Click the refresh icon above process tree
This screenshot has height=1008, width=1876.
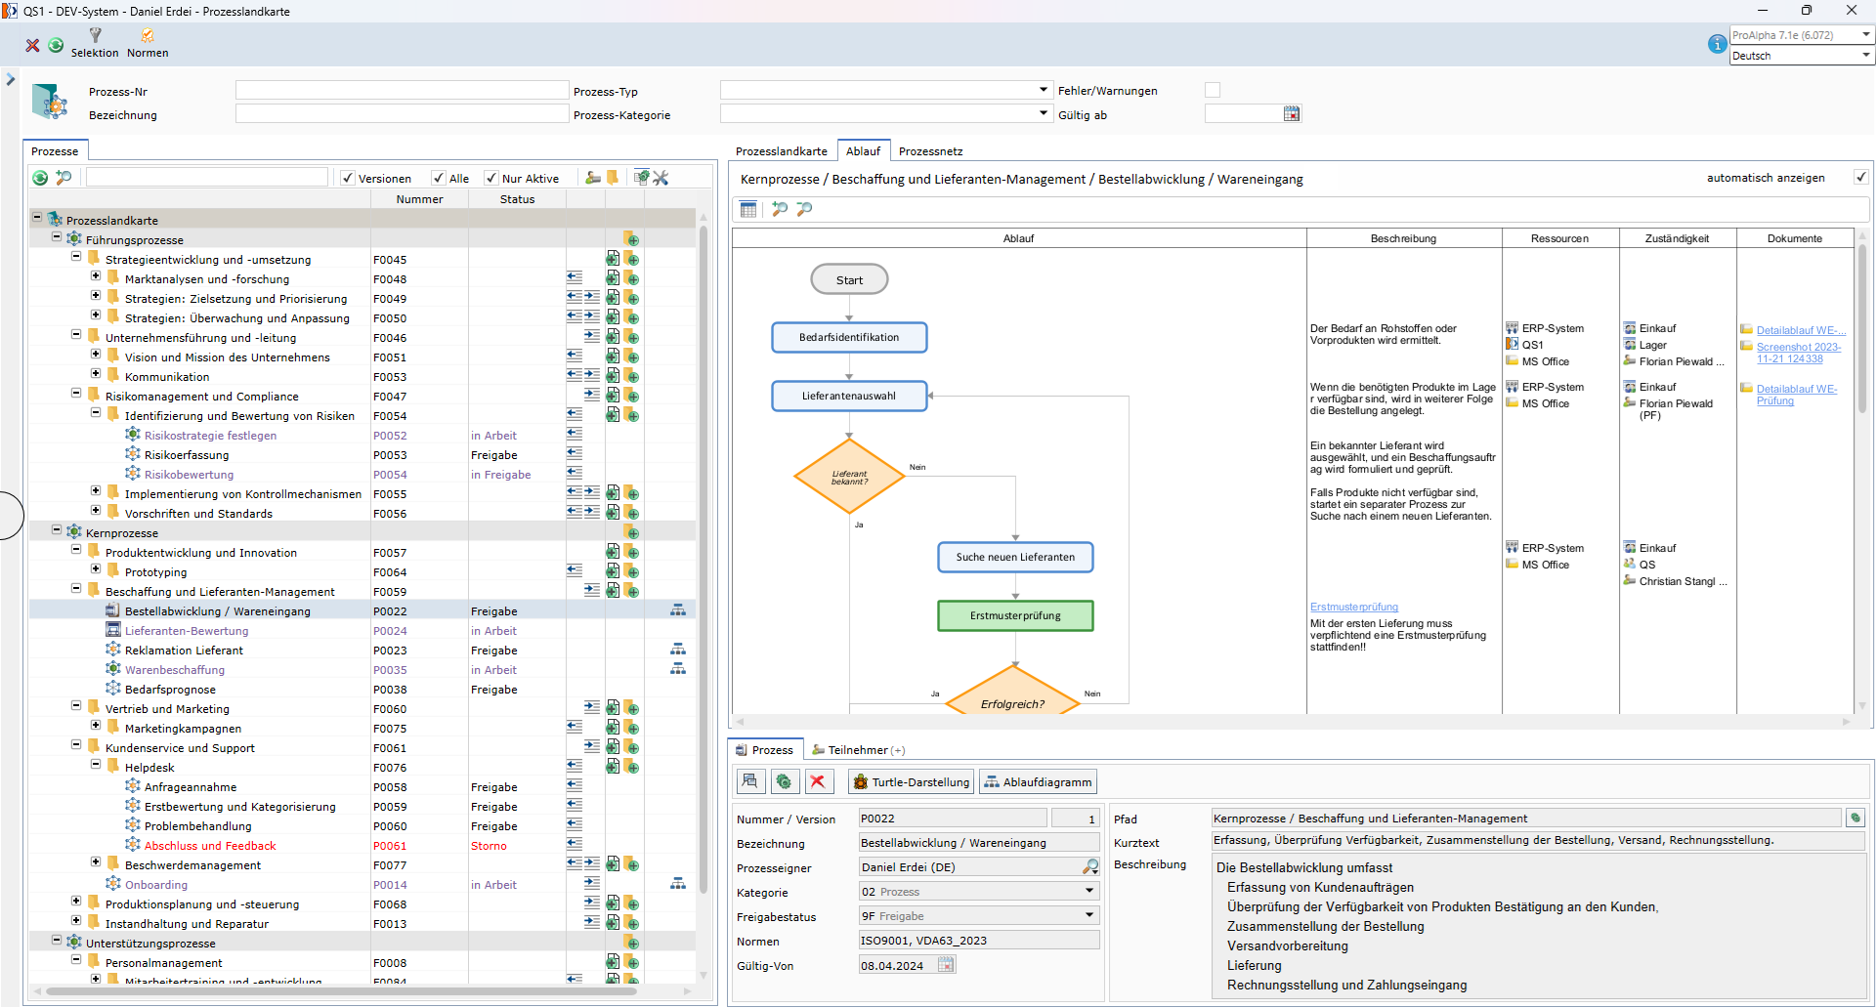(40, 178)
